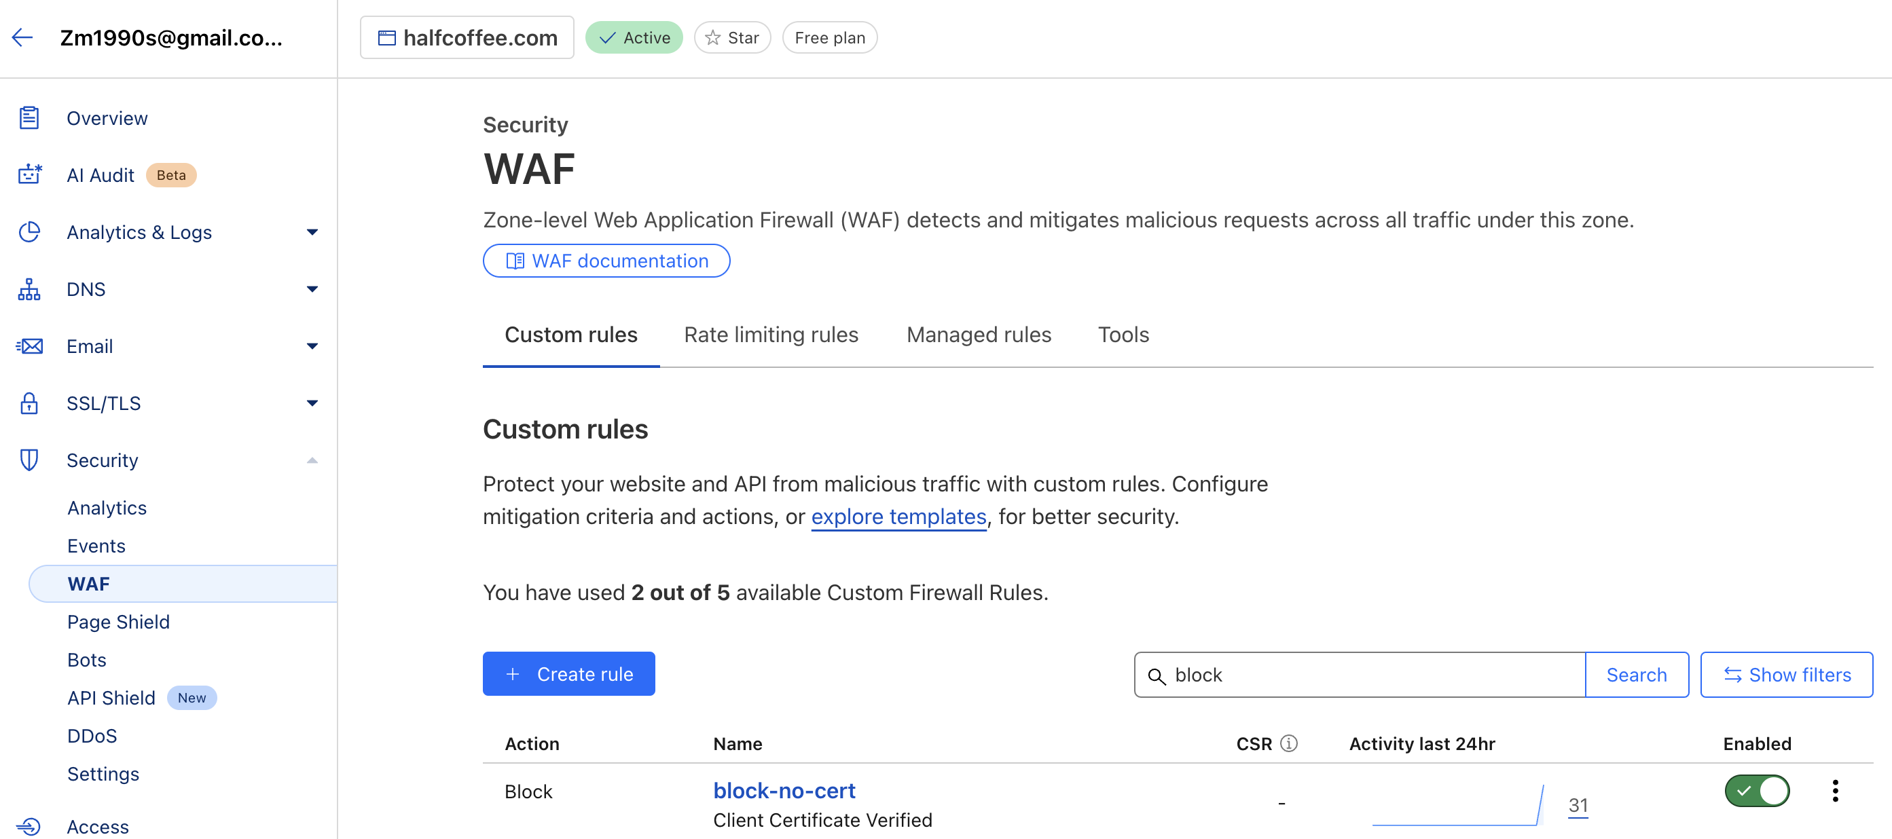The width and height of the screenshot is (1892, 839).
Task: Click the Analytics & Logs pie chart icon
Action: pyautogui.click(x=29, y=232)
